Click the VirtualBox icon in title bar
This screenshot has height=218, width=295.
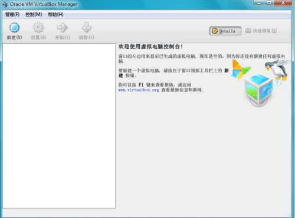tap(5, 4)
